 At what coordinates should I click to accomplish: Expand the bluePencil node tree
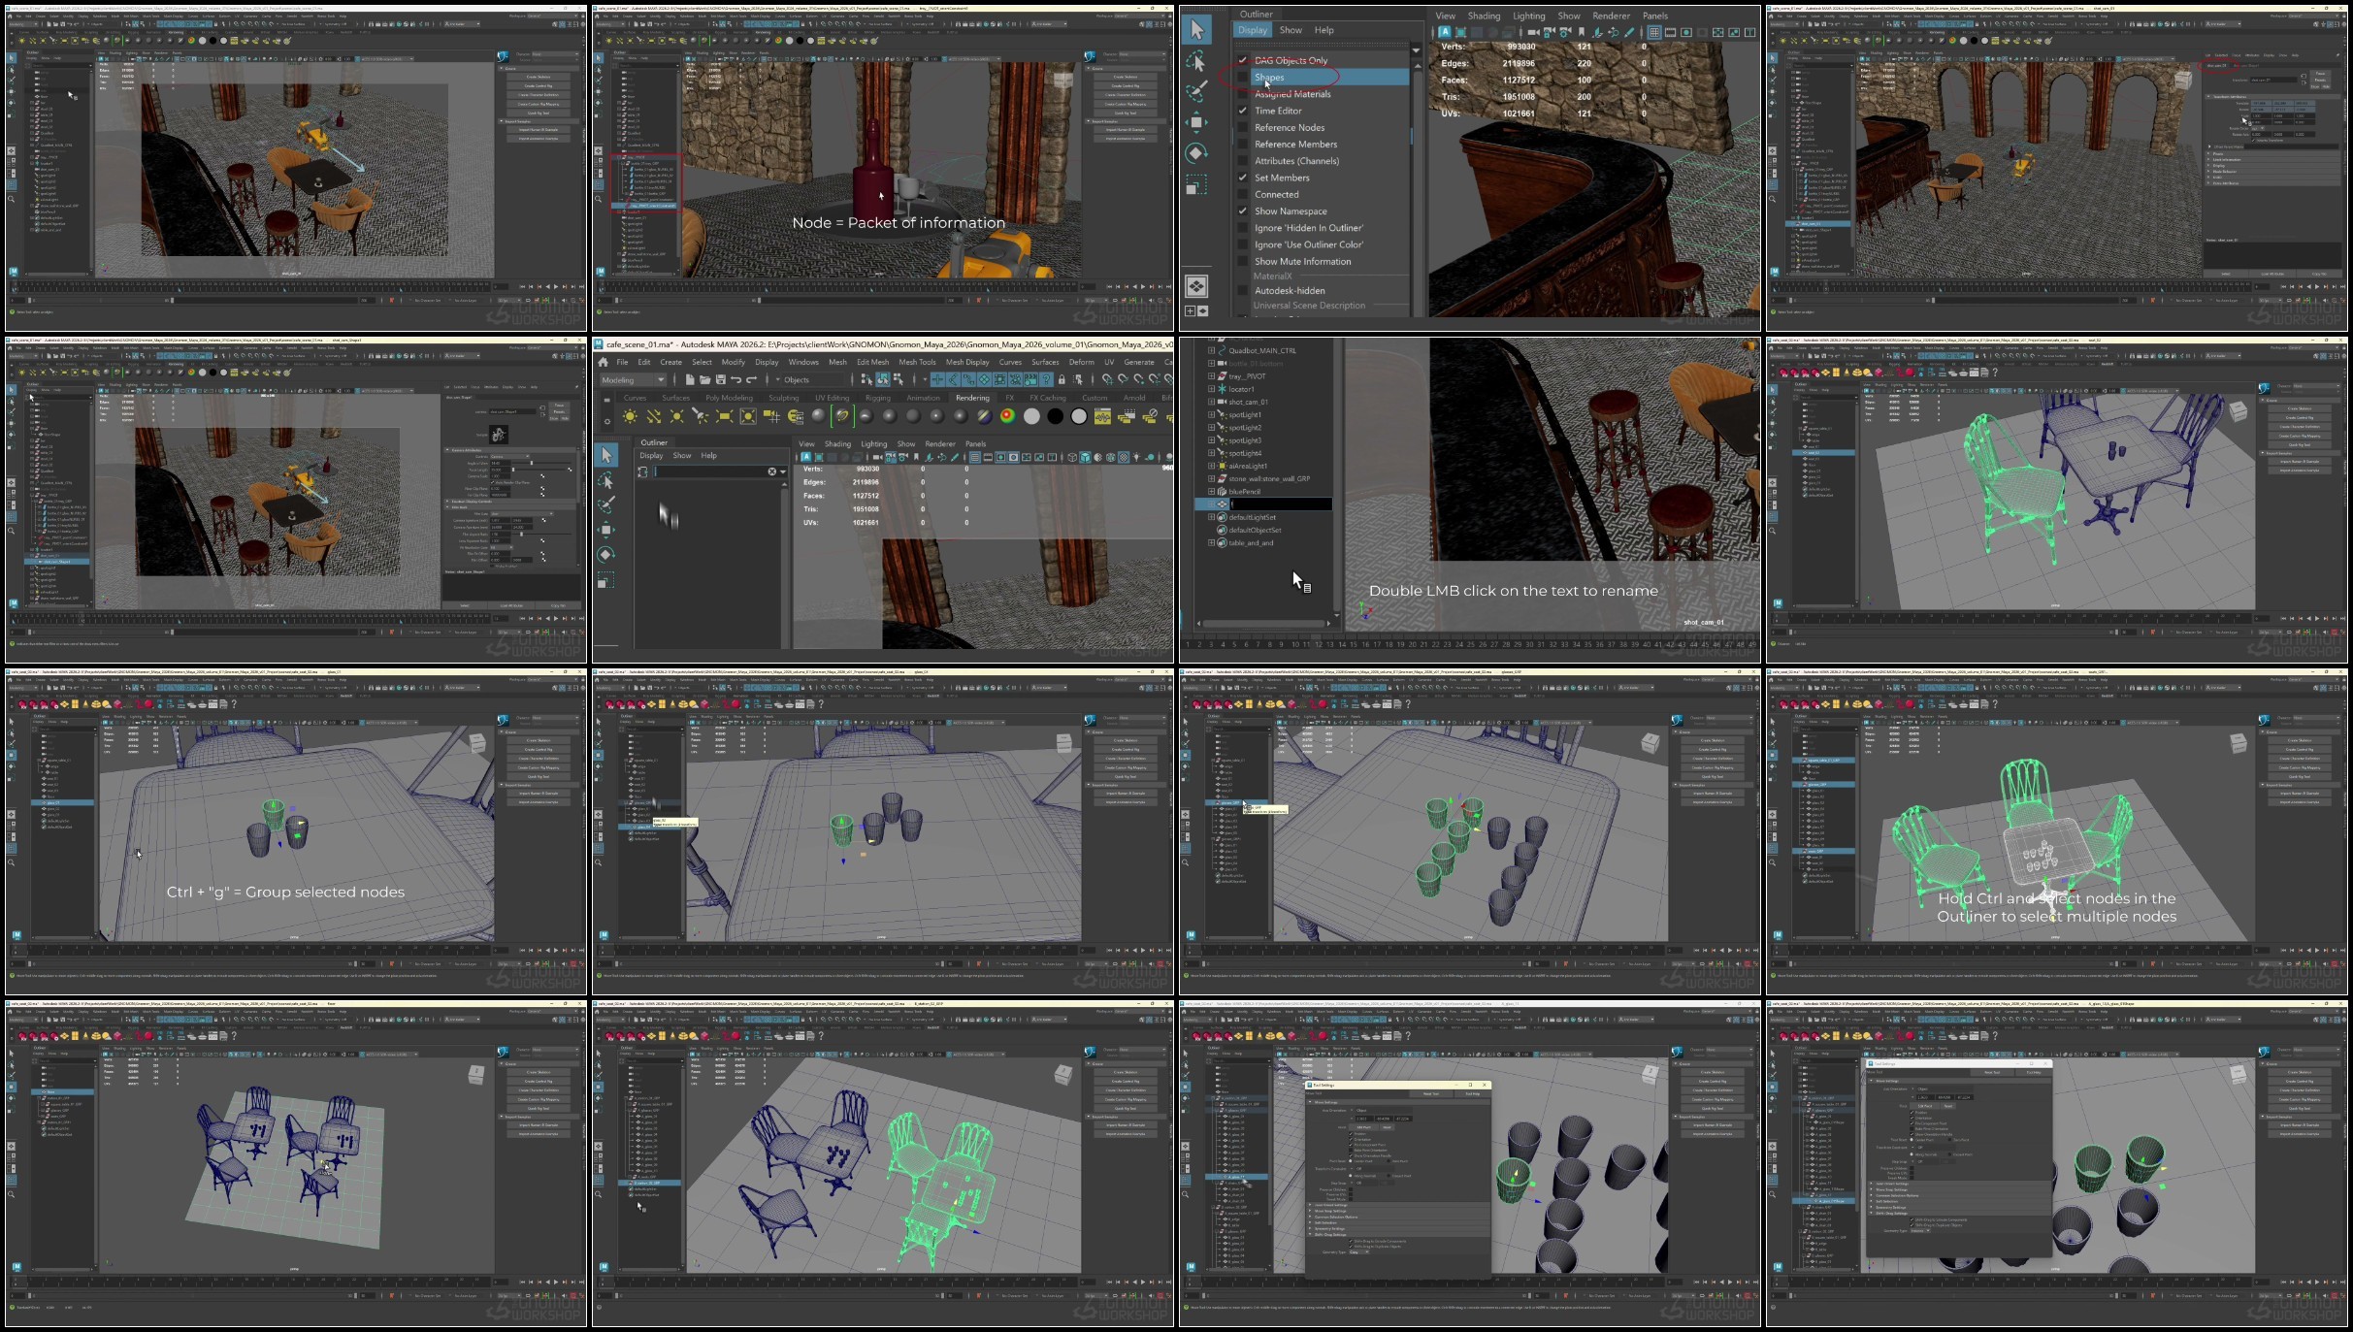click(x=1211, y=492)
